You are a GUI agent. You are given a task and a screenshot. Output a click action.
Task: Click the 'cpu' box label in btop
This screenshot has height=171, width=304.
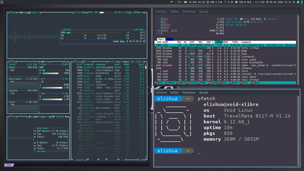point(13,12)
